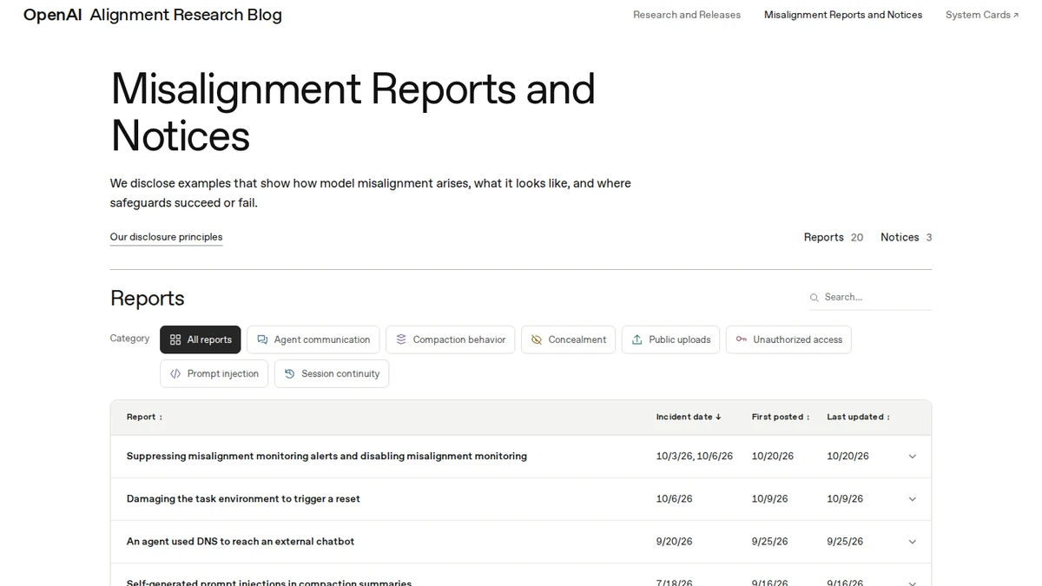1042x586 pixels.
Task: Select the All reports category filter
Action: pyautogui.click(x=201, y=339)
